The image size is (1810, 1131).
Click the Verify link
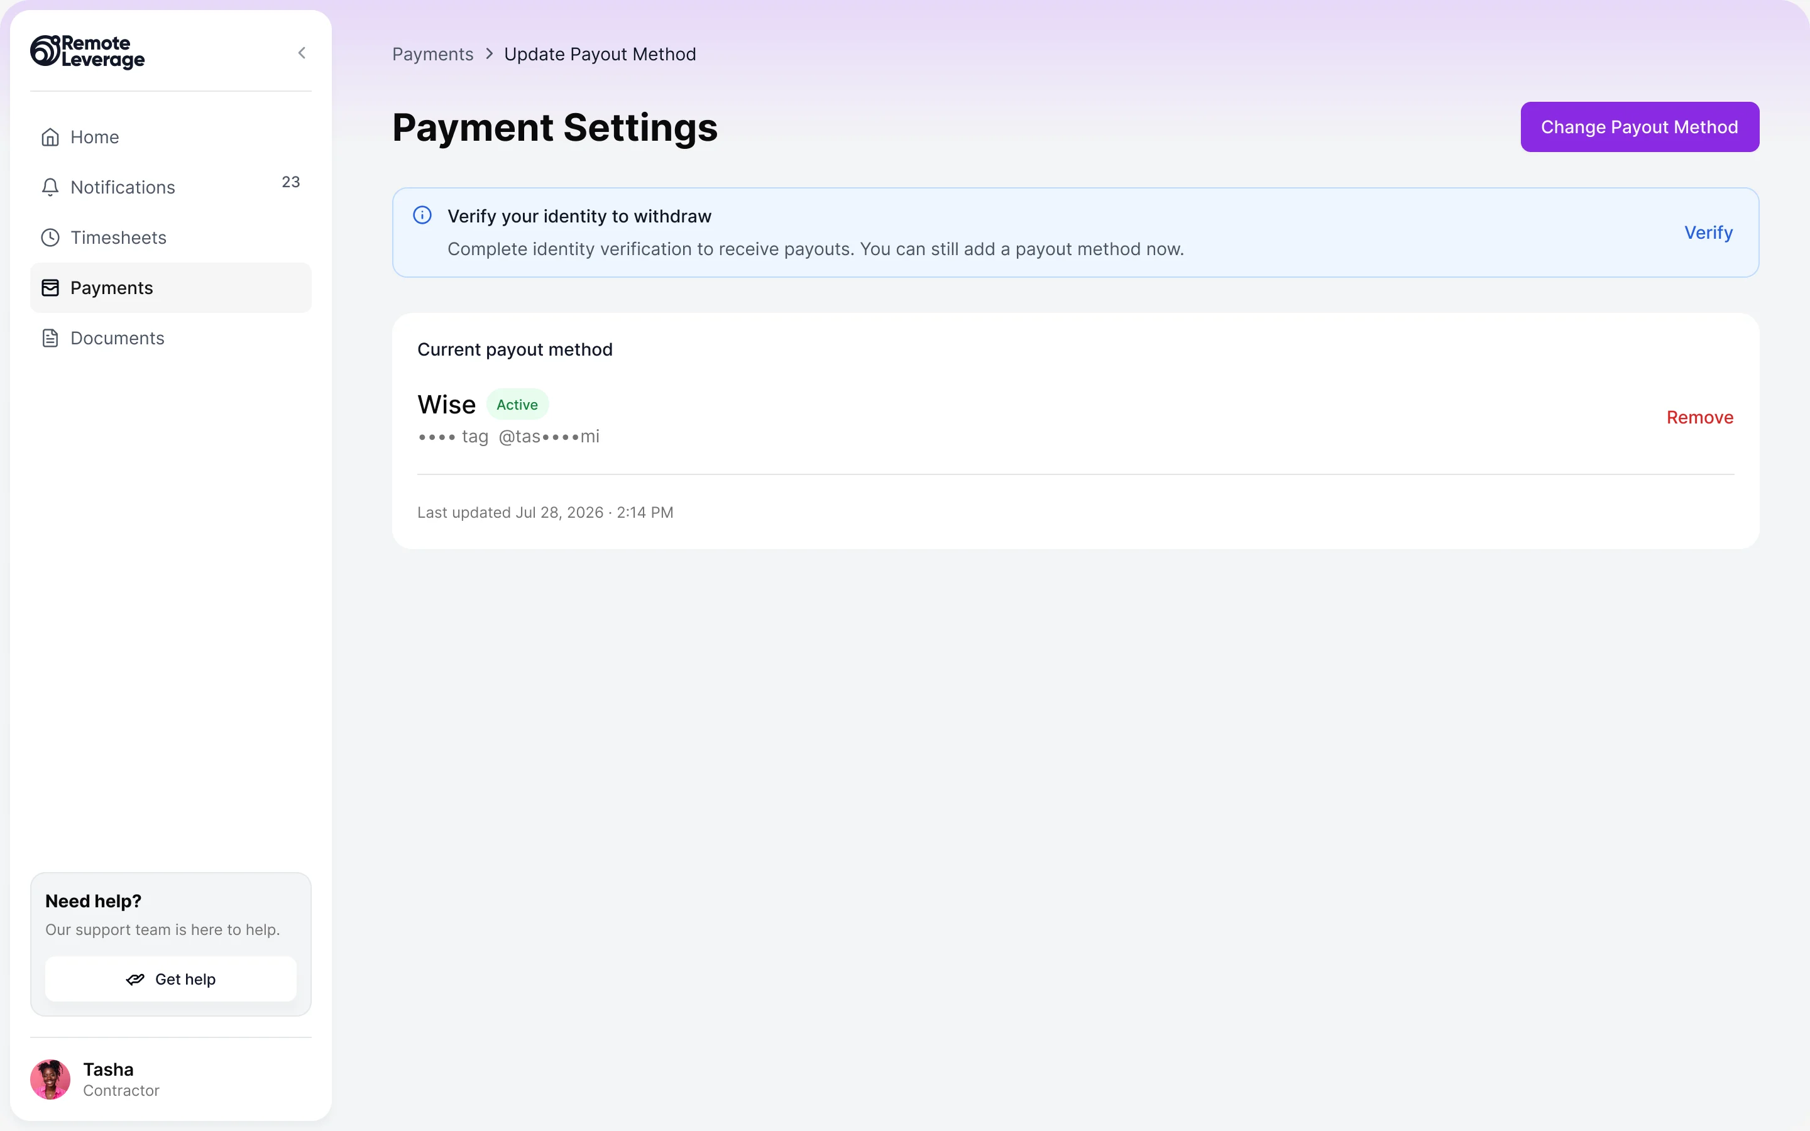point(1708,232)
